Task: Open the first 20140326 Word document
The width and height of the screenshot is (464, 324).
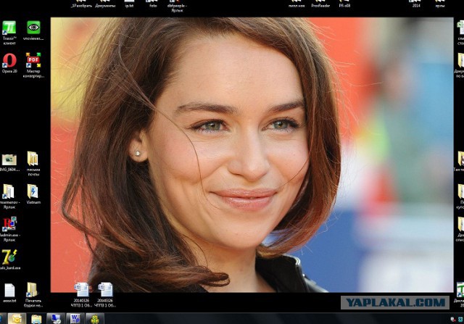Action: point(81,290)
